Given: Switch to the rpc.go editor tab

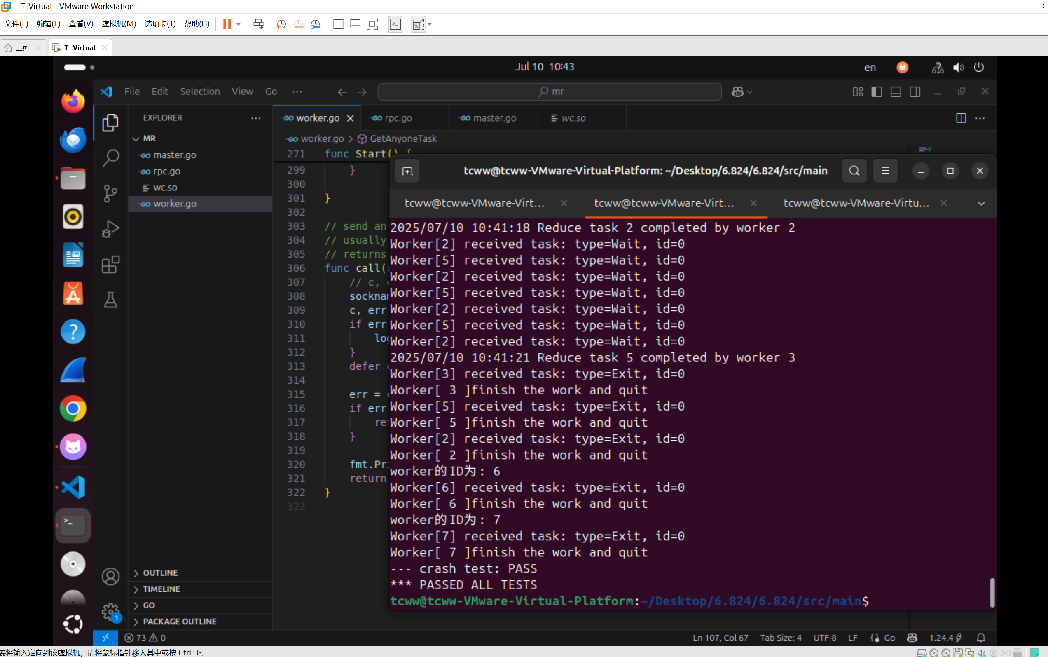Looking at the screenshot, I should pos(405,118).
